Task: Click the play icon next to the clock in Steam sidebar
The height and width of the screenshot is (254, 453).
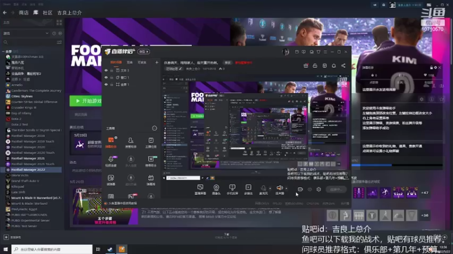Action: (x=60, y=33)
